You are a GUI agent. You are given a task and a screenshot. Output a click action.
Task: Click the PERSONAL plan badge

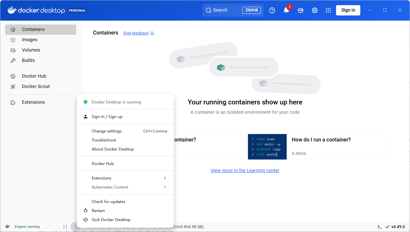[x=77, y=10]
